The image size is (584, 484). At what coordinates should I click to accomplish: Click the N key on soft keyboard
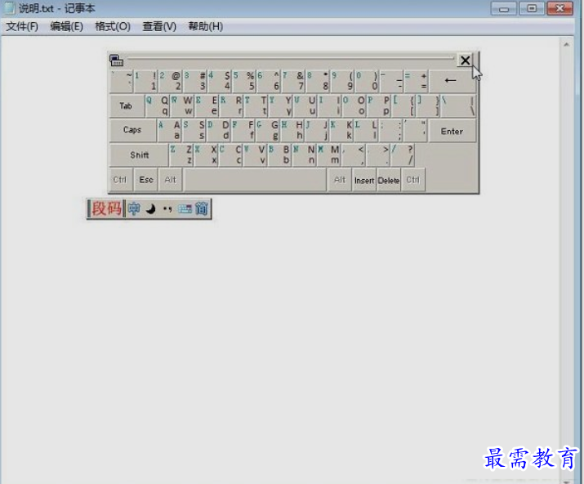click(x=305, y=155)
